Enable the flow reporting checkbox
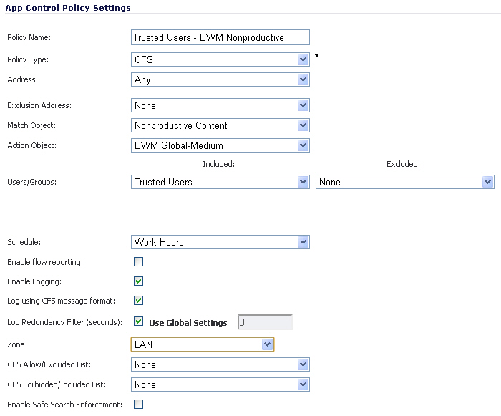Viewport: 501px width, 416px height. click(139, 262)
